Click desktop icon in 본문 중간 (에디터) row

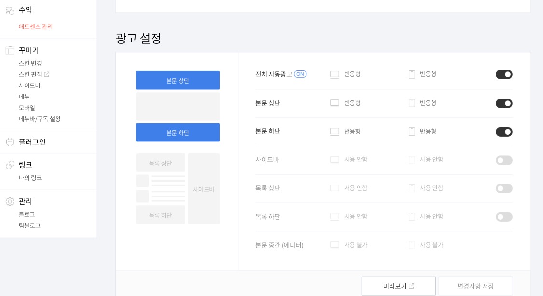coord(334,245)
